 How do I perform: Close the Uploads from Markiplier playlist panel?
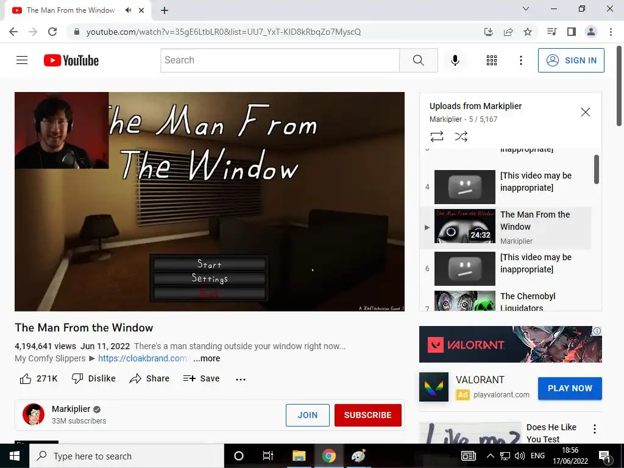pos(586,112)
